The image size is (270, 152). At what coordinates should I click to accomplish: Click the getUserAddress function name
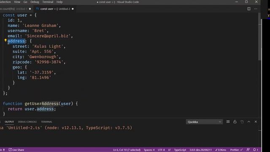point(41,104)
